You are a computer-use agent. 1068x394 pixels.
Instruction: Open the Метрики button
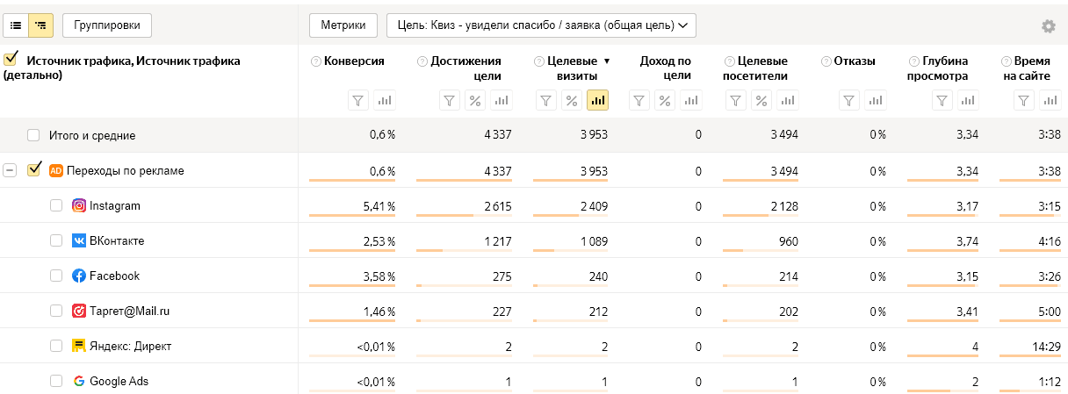point(343,25)
